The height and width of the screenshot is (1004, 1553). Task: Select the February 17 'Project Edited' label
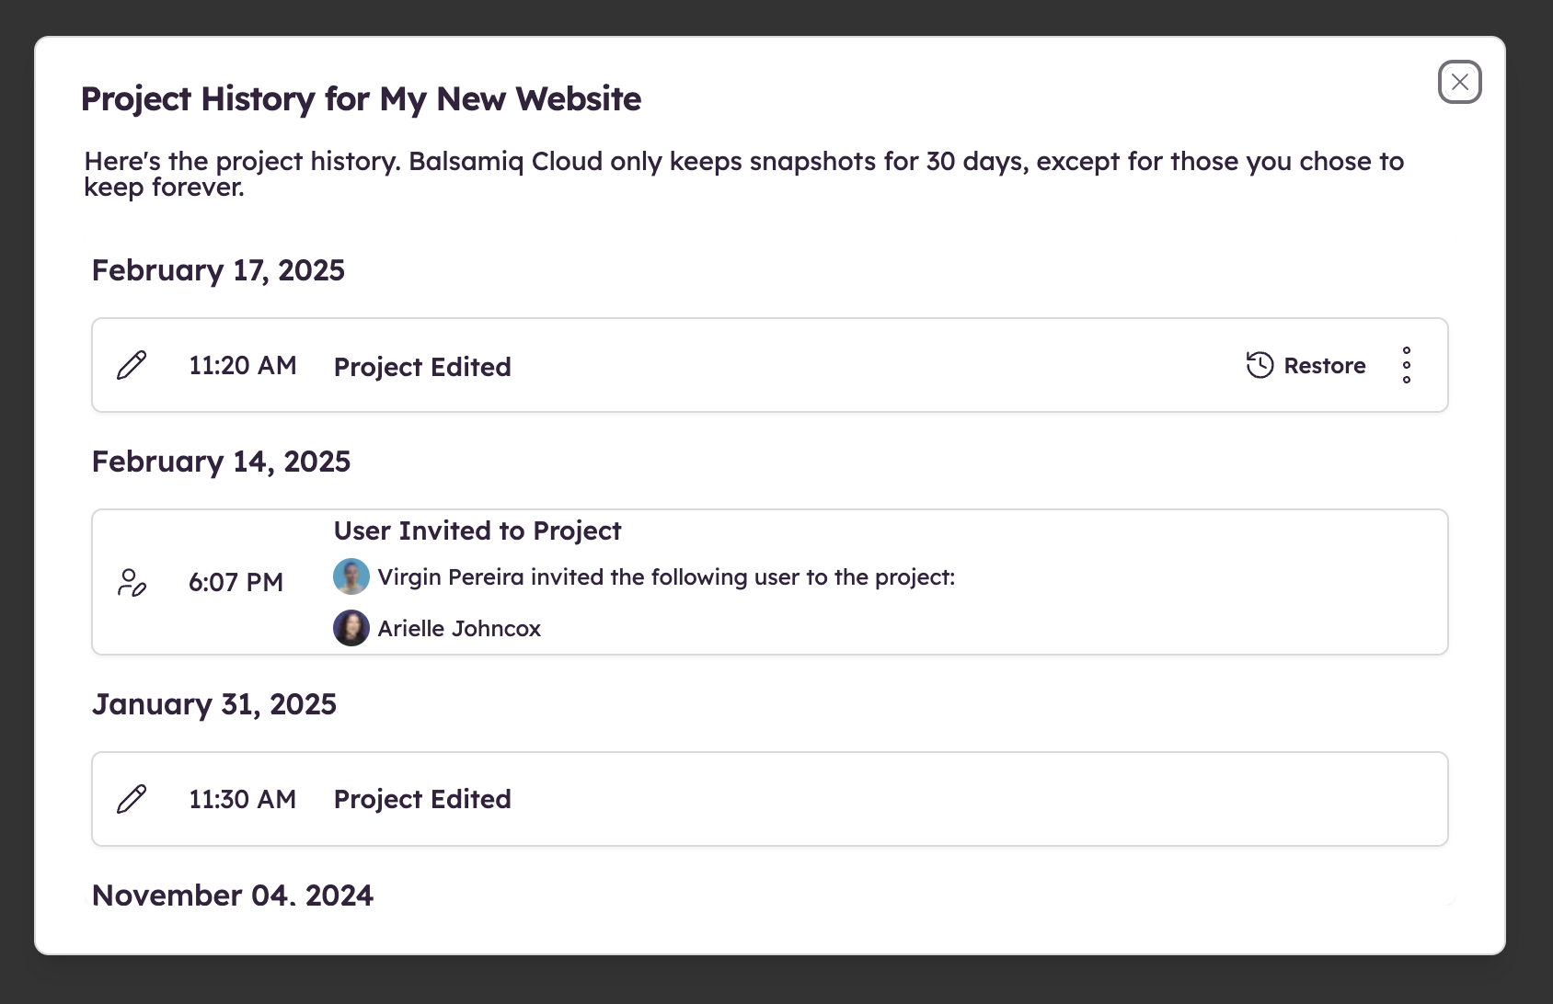421,367
